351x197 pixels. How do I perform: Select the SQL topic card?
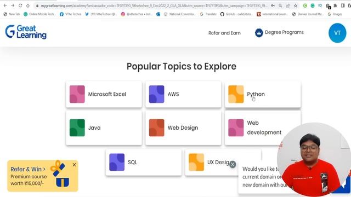coord(144,163)
